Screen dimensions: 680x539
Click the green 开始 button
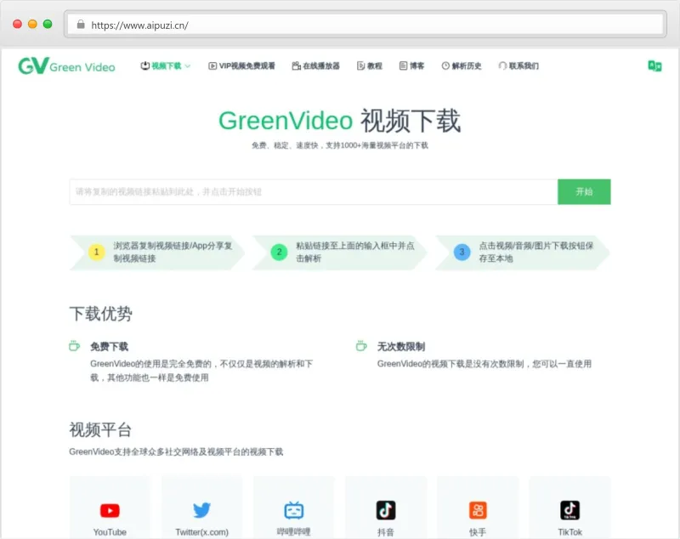click(x=584, y=191)
